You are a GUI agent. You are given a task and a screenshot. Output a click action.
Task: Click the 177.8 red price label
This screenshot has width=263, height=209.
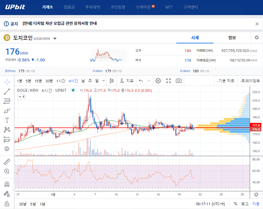[256, 125]
